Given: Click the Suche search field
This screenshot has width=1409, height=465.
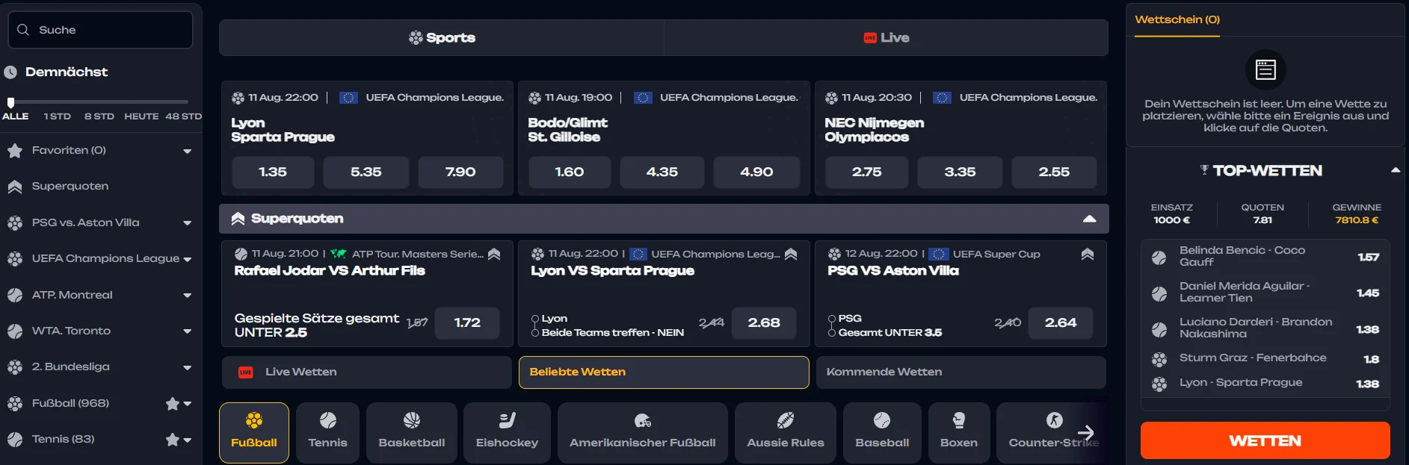Looking at the screenshot, I should pos(100,30).
